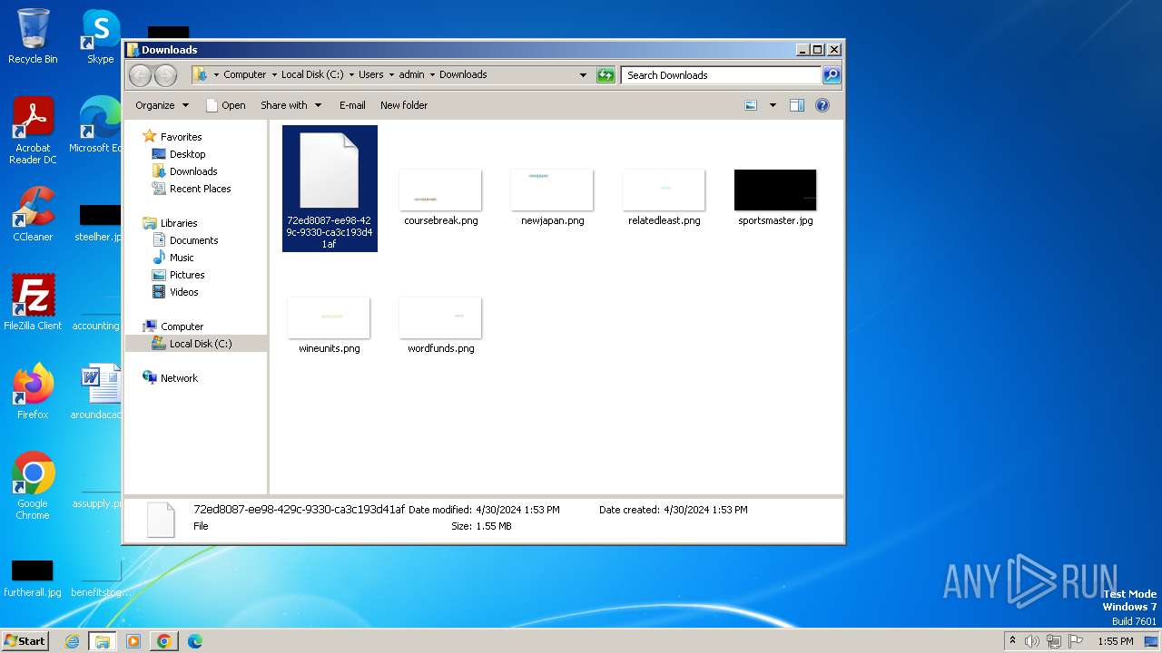Viewport: 1162px width, 653px height.
Task: Click admin in the address breadcrumb
Action: click(411, 74)
